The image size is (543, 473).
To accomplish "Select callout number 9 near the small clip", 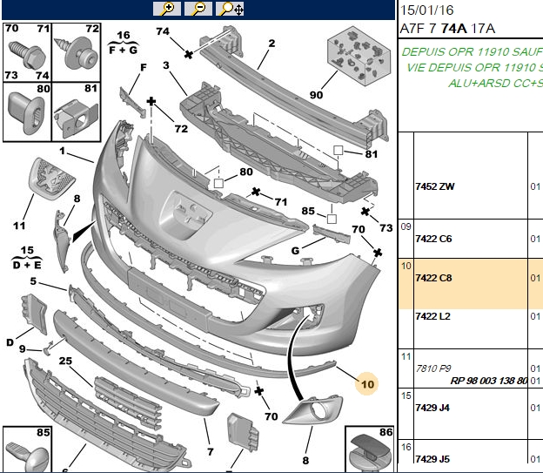I will (x=23, y=348).
